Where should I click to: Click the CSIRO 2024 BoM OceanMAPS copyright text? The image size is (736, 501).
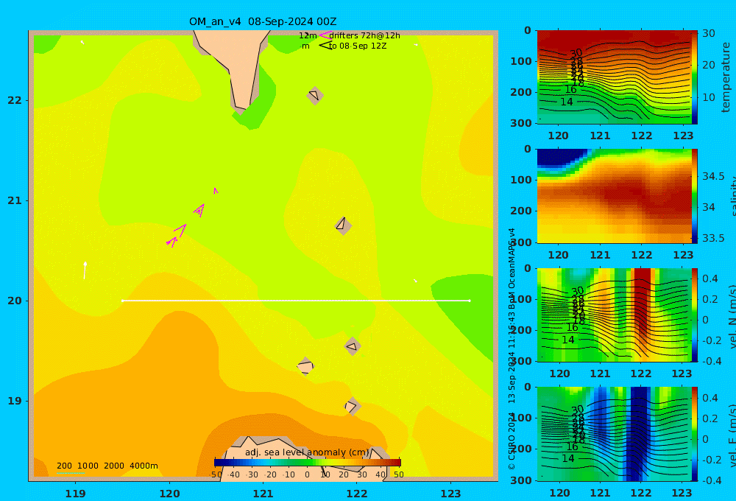[x=512, y=348]
